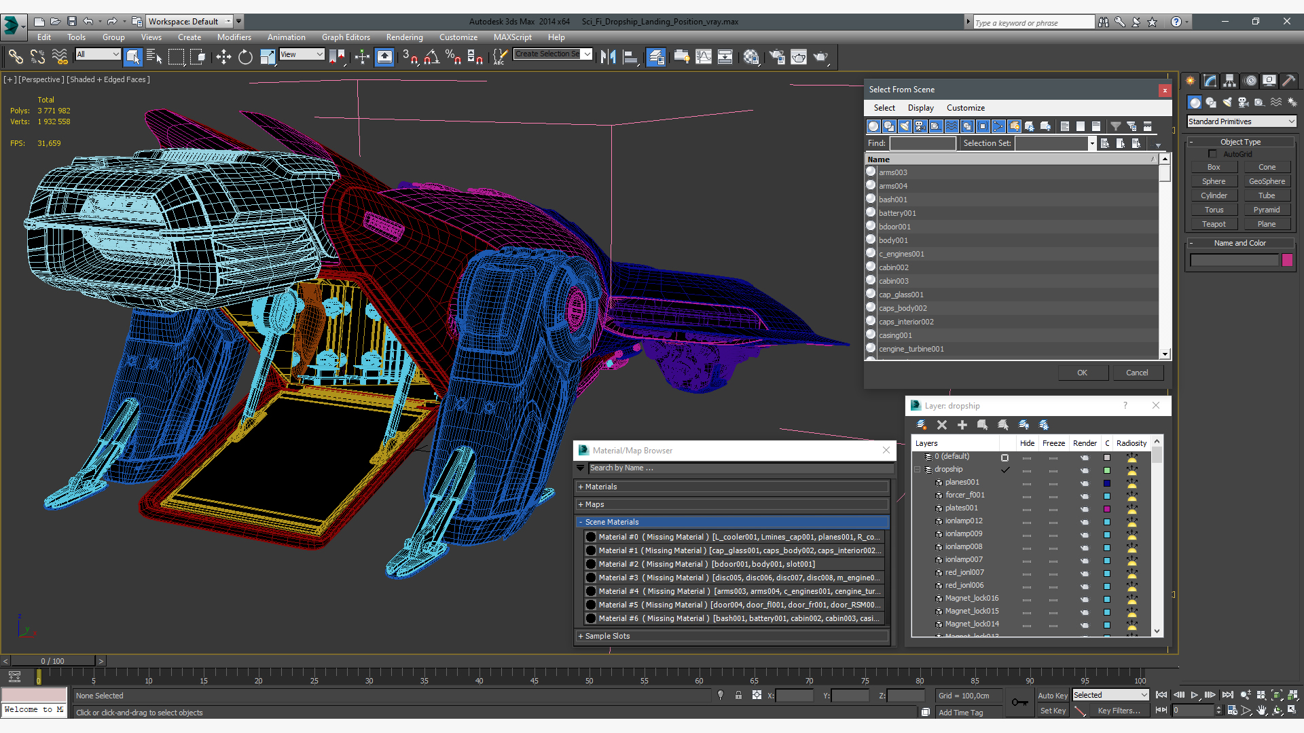Click the Pan View hand icon
This screenshot has height=733, width=1304.
(1261, 711)
